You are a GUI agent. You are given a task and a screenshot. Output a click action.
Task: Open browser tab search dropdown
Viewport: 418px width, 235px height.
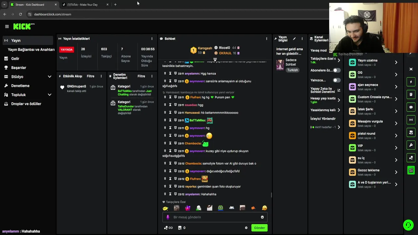(x=4, y=5)
